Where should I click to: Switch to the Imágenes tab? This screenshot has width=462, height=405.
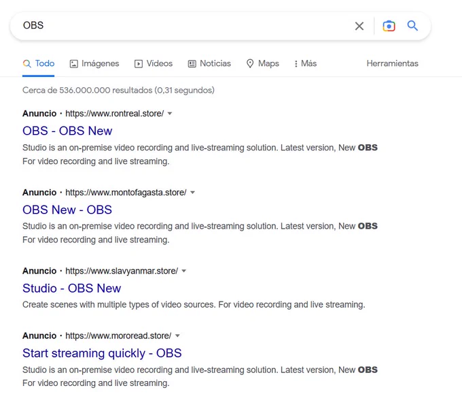pyautogui.click(x=94, y=63)
